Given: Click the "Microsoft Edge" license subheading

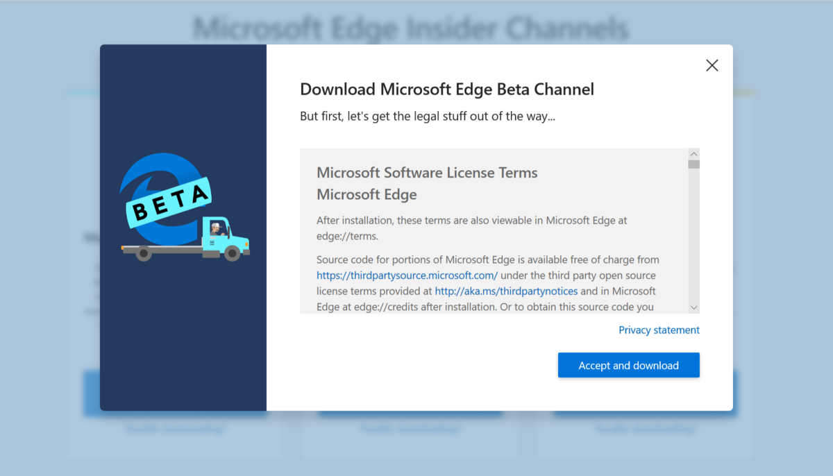Looking at the screenshot, I should point(367,194).
